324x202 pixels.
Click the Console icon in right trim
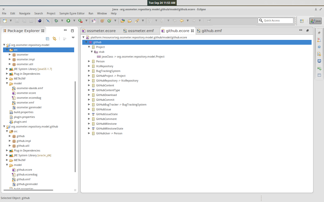tap(319, 61)
